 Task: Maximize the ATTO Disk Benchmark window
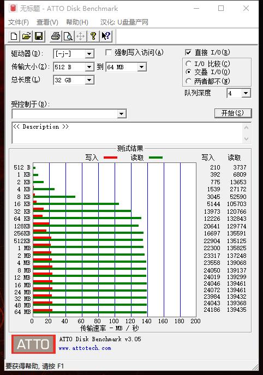(x=221, y=8)
